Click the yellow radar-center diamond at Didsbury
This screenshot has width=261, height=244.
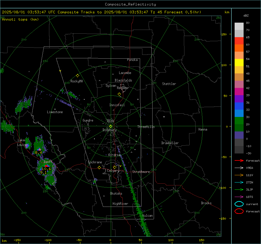click(111, 126)
